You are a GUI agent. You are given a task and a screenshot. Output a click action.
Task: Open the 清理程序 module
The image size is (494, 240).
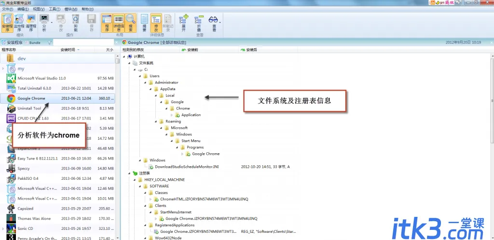pos(31,23)
